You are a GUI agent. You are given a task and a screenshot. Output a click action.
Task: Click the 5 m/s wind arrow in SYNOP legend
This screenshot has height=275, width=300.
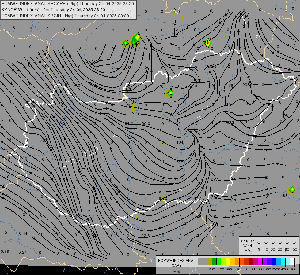[x=259, y=242]
